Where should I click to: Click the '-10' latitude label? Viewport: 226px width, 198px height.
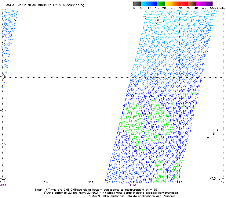pos(3,10)
